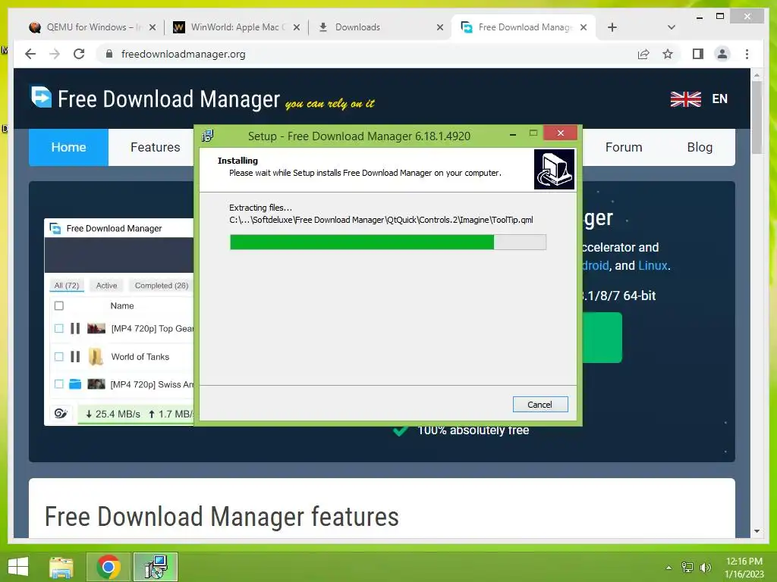The image size is (777, 582).
Task: Open the network tray icon
Action: click(687, 568)
